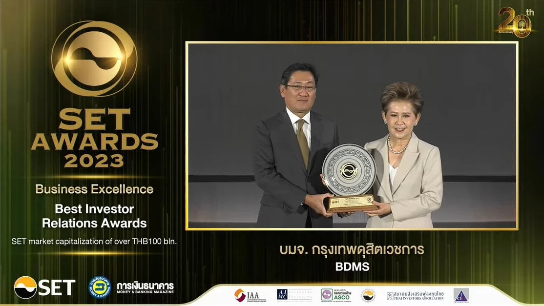The image size is (544, 306).
Task: Click the triangular institute logo at far right
Action: click(462, 295)
